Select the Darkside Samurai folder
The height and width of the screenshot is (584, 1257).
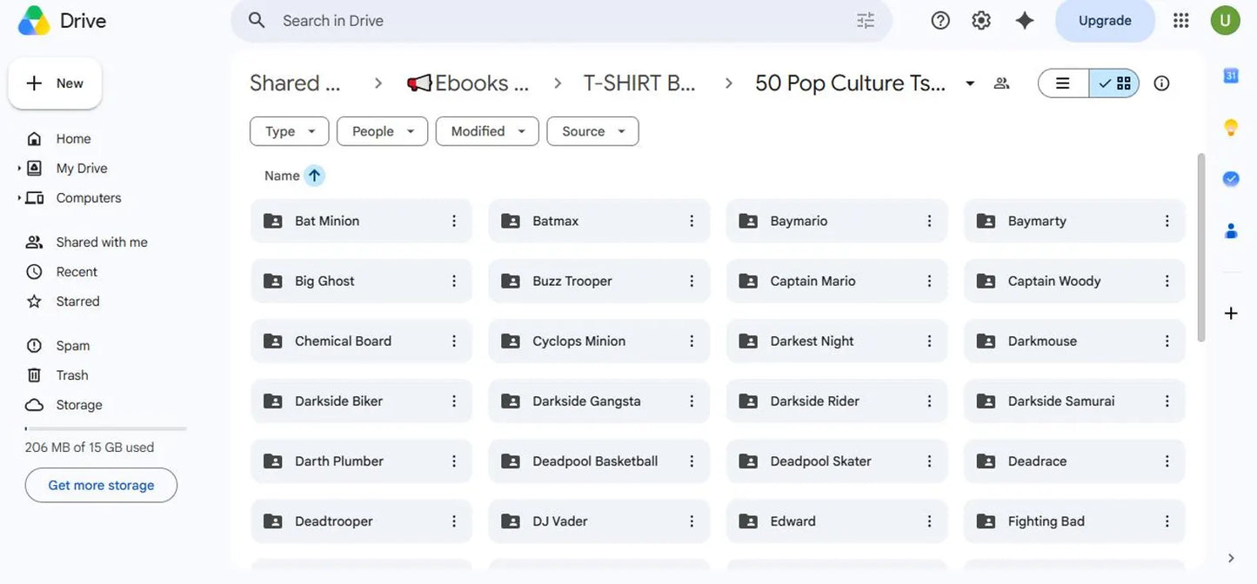point(1074,401)
